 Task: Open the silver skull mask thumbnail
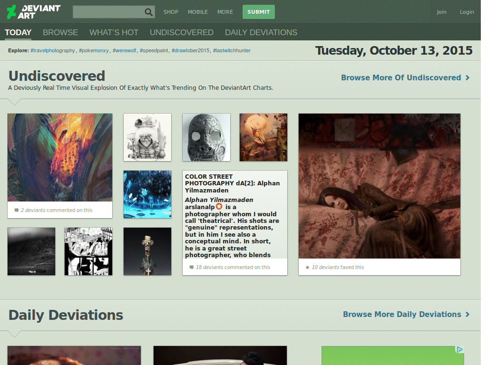206,137
